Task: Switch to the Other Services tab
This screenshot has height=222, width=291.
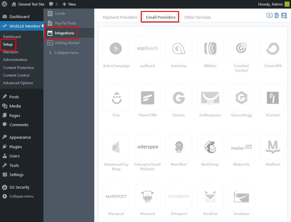Action: pyautogui.click(x=197, y=17)
